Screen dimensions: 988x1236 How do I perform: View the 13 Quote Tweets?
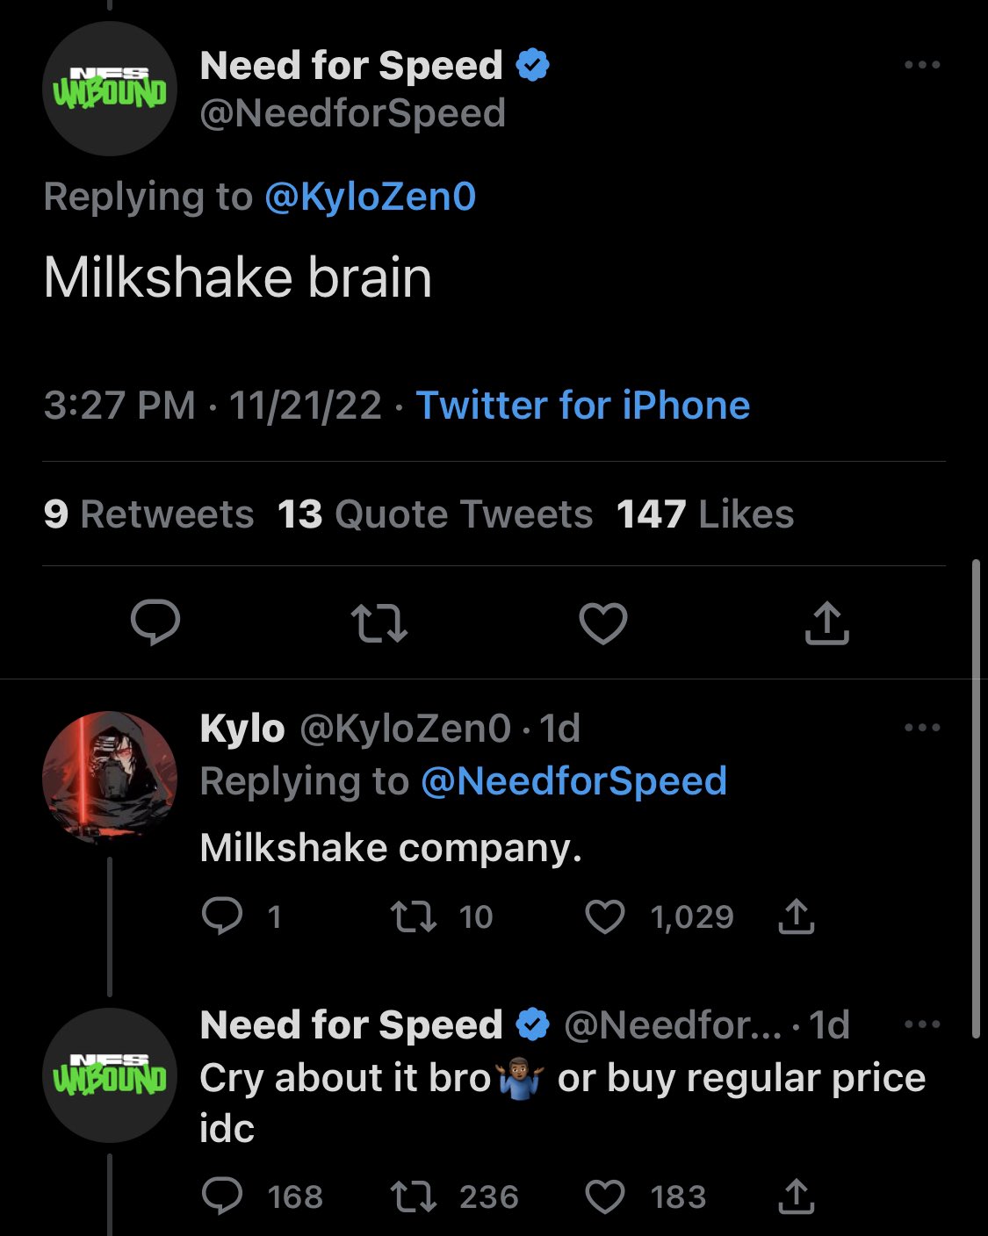[435, 514]
